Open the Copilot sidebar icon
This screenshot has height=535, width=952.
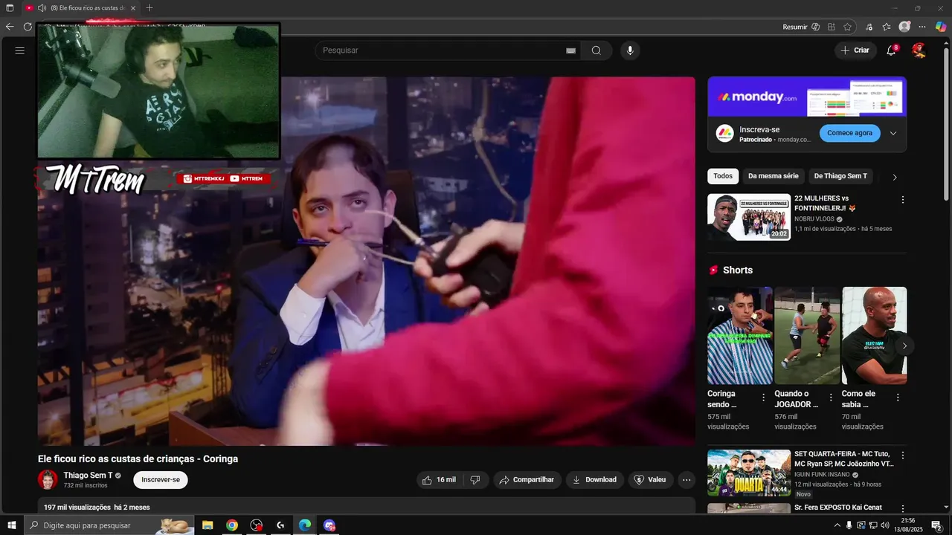coord(941,27)
